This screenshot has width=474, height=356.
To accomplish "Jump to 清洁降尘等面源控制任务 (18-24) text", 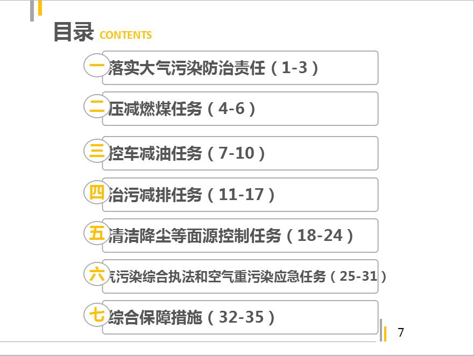I will click(231, 236).
